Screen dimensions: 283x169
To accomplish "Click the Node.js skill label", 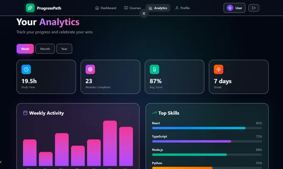I will 157,150.
